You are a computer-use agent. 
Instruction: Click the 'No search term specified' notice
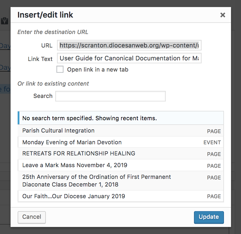90,118
